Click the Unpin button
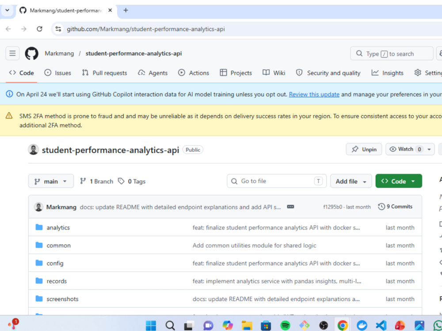 pos(364,149)
